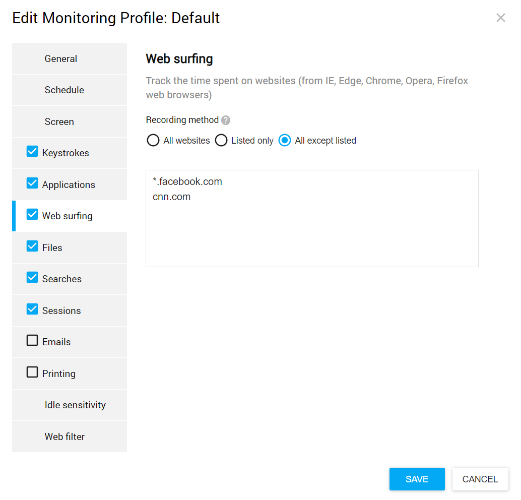Select the All websites radio option
This screenshot has width=521, height=500.
tap(153, 140)
